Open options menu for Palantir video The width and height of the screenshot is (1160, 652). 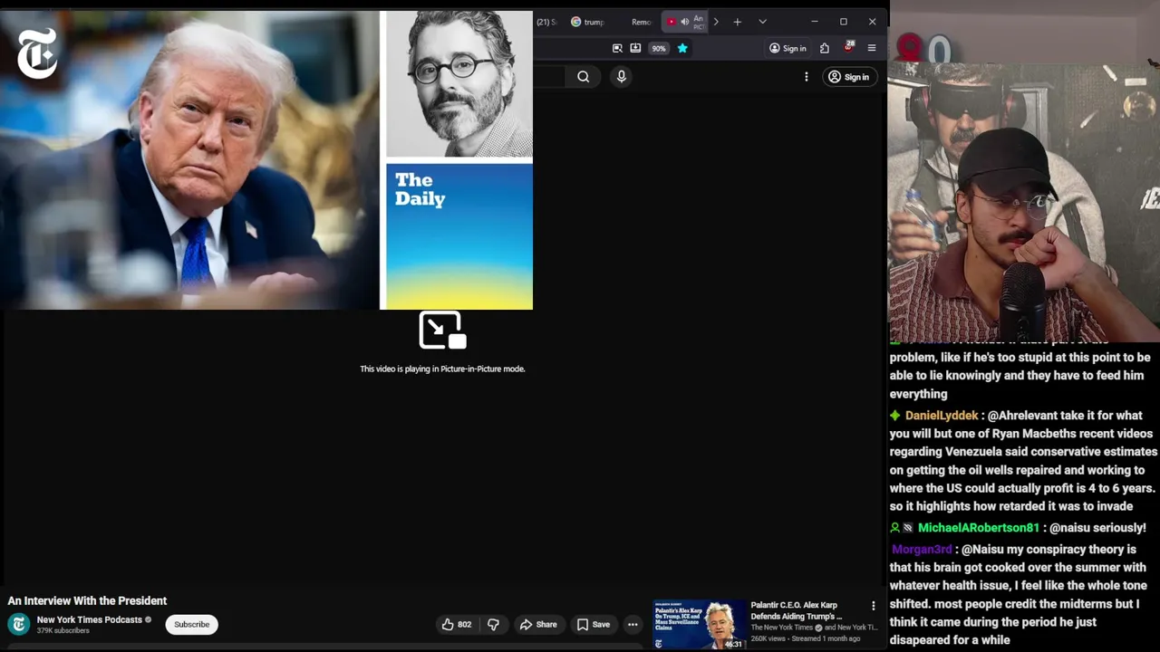point(874,606)
